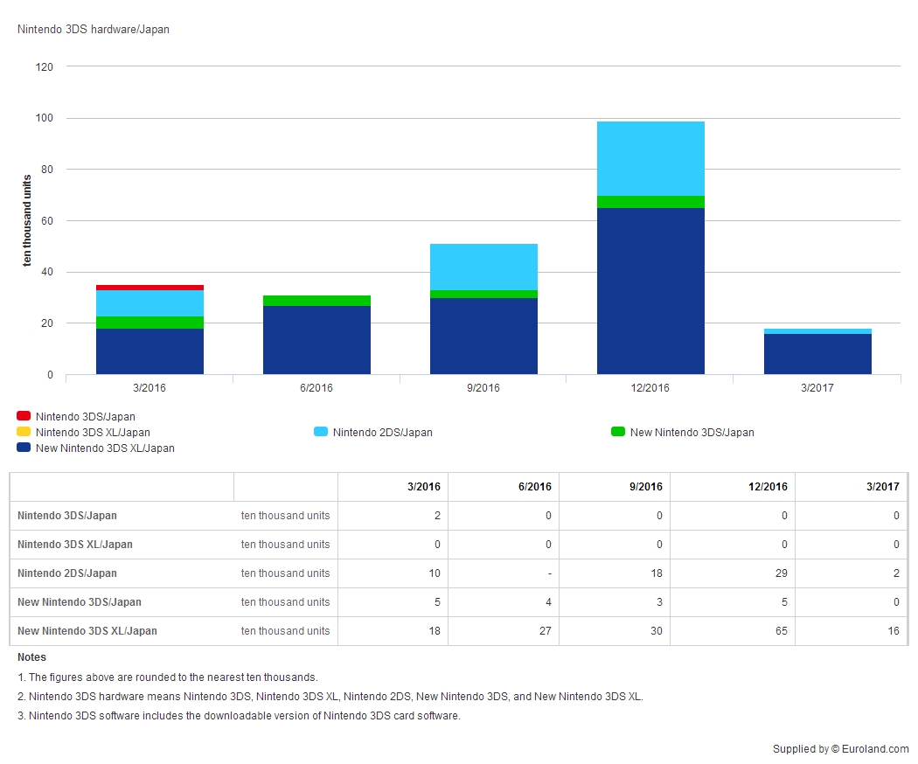Click the y-axis value 100
The width and height of the screenshot is (918, 764).
[44, 118]
